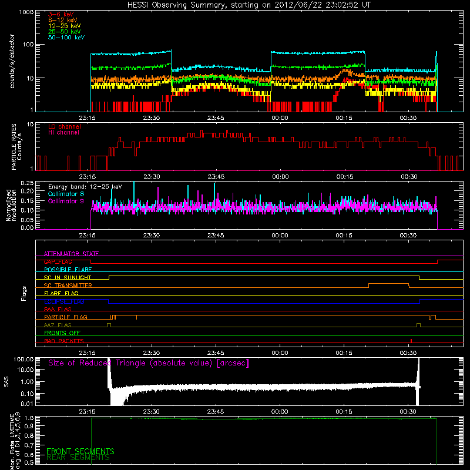470x470 pixels.
Task: Click the SAS axis title
Action: [x=6, y=382]
